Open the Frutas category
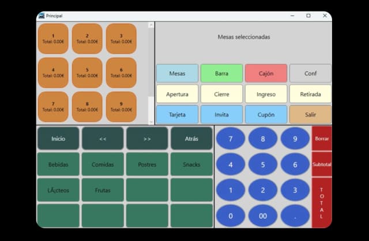The height and width of the screenshot is (241, 369). pyautogui.click(x=103, y=190)
